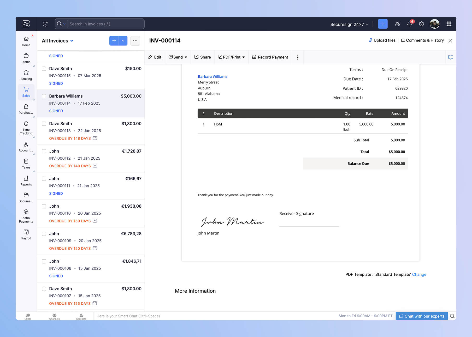
Task: Open John invoice INV-000109 in list
Action: (91, 241)
